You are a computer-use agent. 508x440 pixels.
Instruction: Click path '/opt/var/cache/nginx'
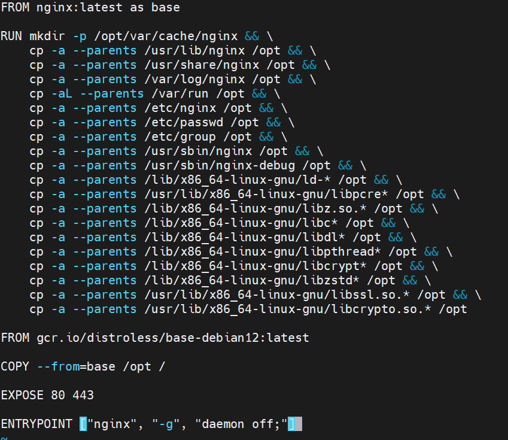click(166, 37)
